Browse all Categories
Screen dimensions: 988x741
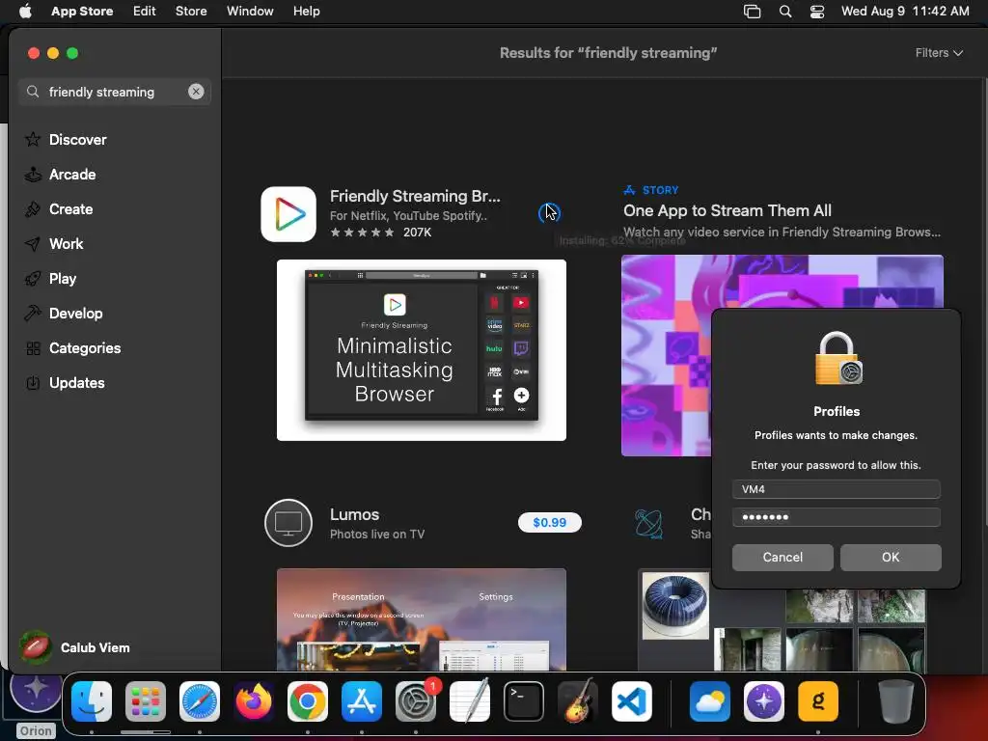[72, 347]
